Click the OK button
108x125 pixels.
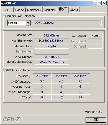pos(96,120)
